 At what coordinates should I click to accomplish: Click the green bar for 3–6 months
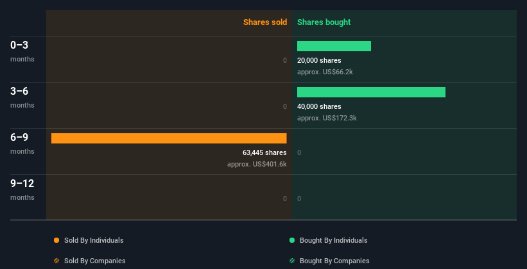point(371,92)
